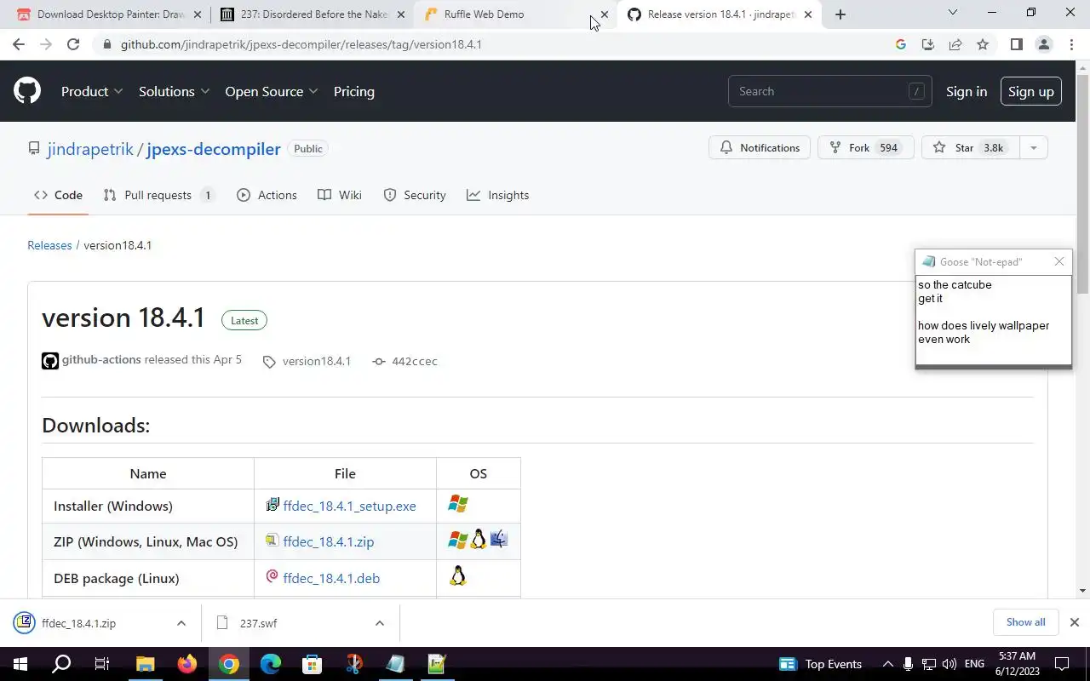
Task: Show hidden system tray icons
Action: pyautogui.click(x=887, y=664)
